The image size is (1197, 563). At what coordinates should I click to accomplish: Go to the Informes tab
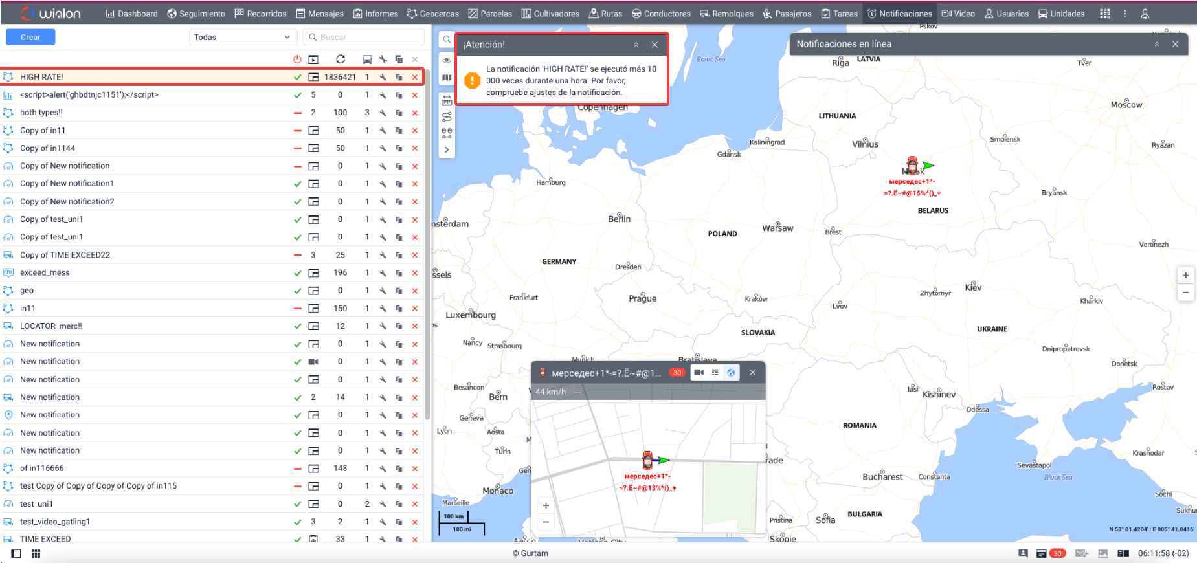(x=375, y=14)
